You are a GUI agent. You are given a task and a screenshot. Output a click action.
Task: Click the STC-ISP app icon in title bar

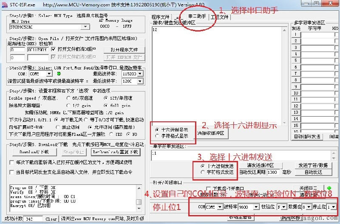tap(4, 4)
